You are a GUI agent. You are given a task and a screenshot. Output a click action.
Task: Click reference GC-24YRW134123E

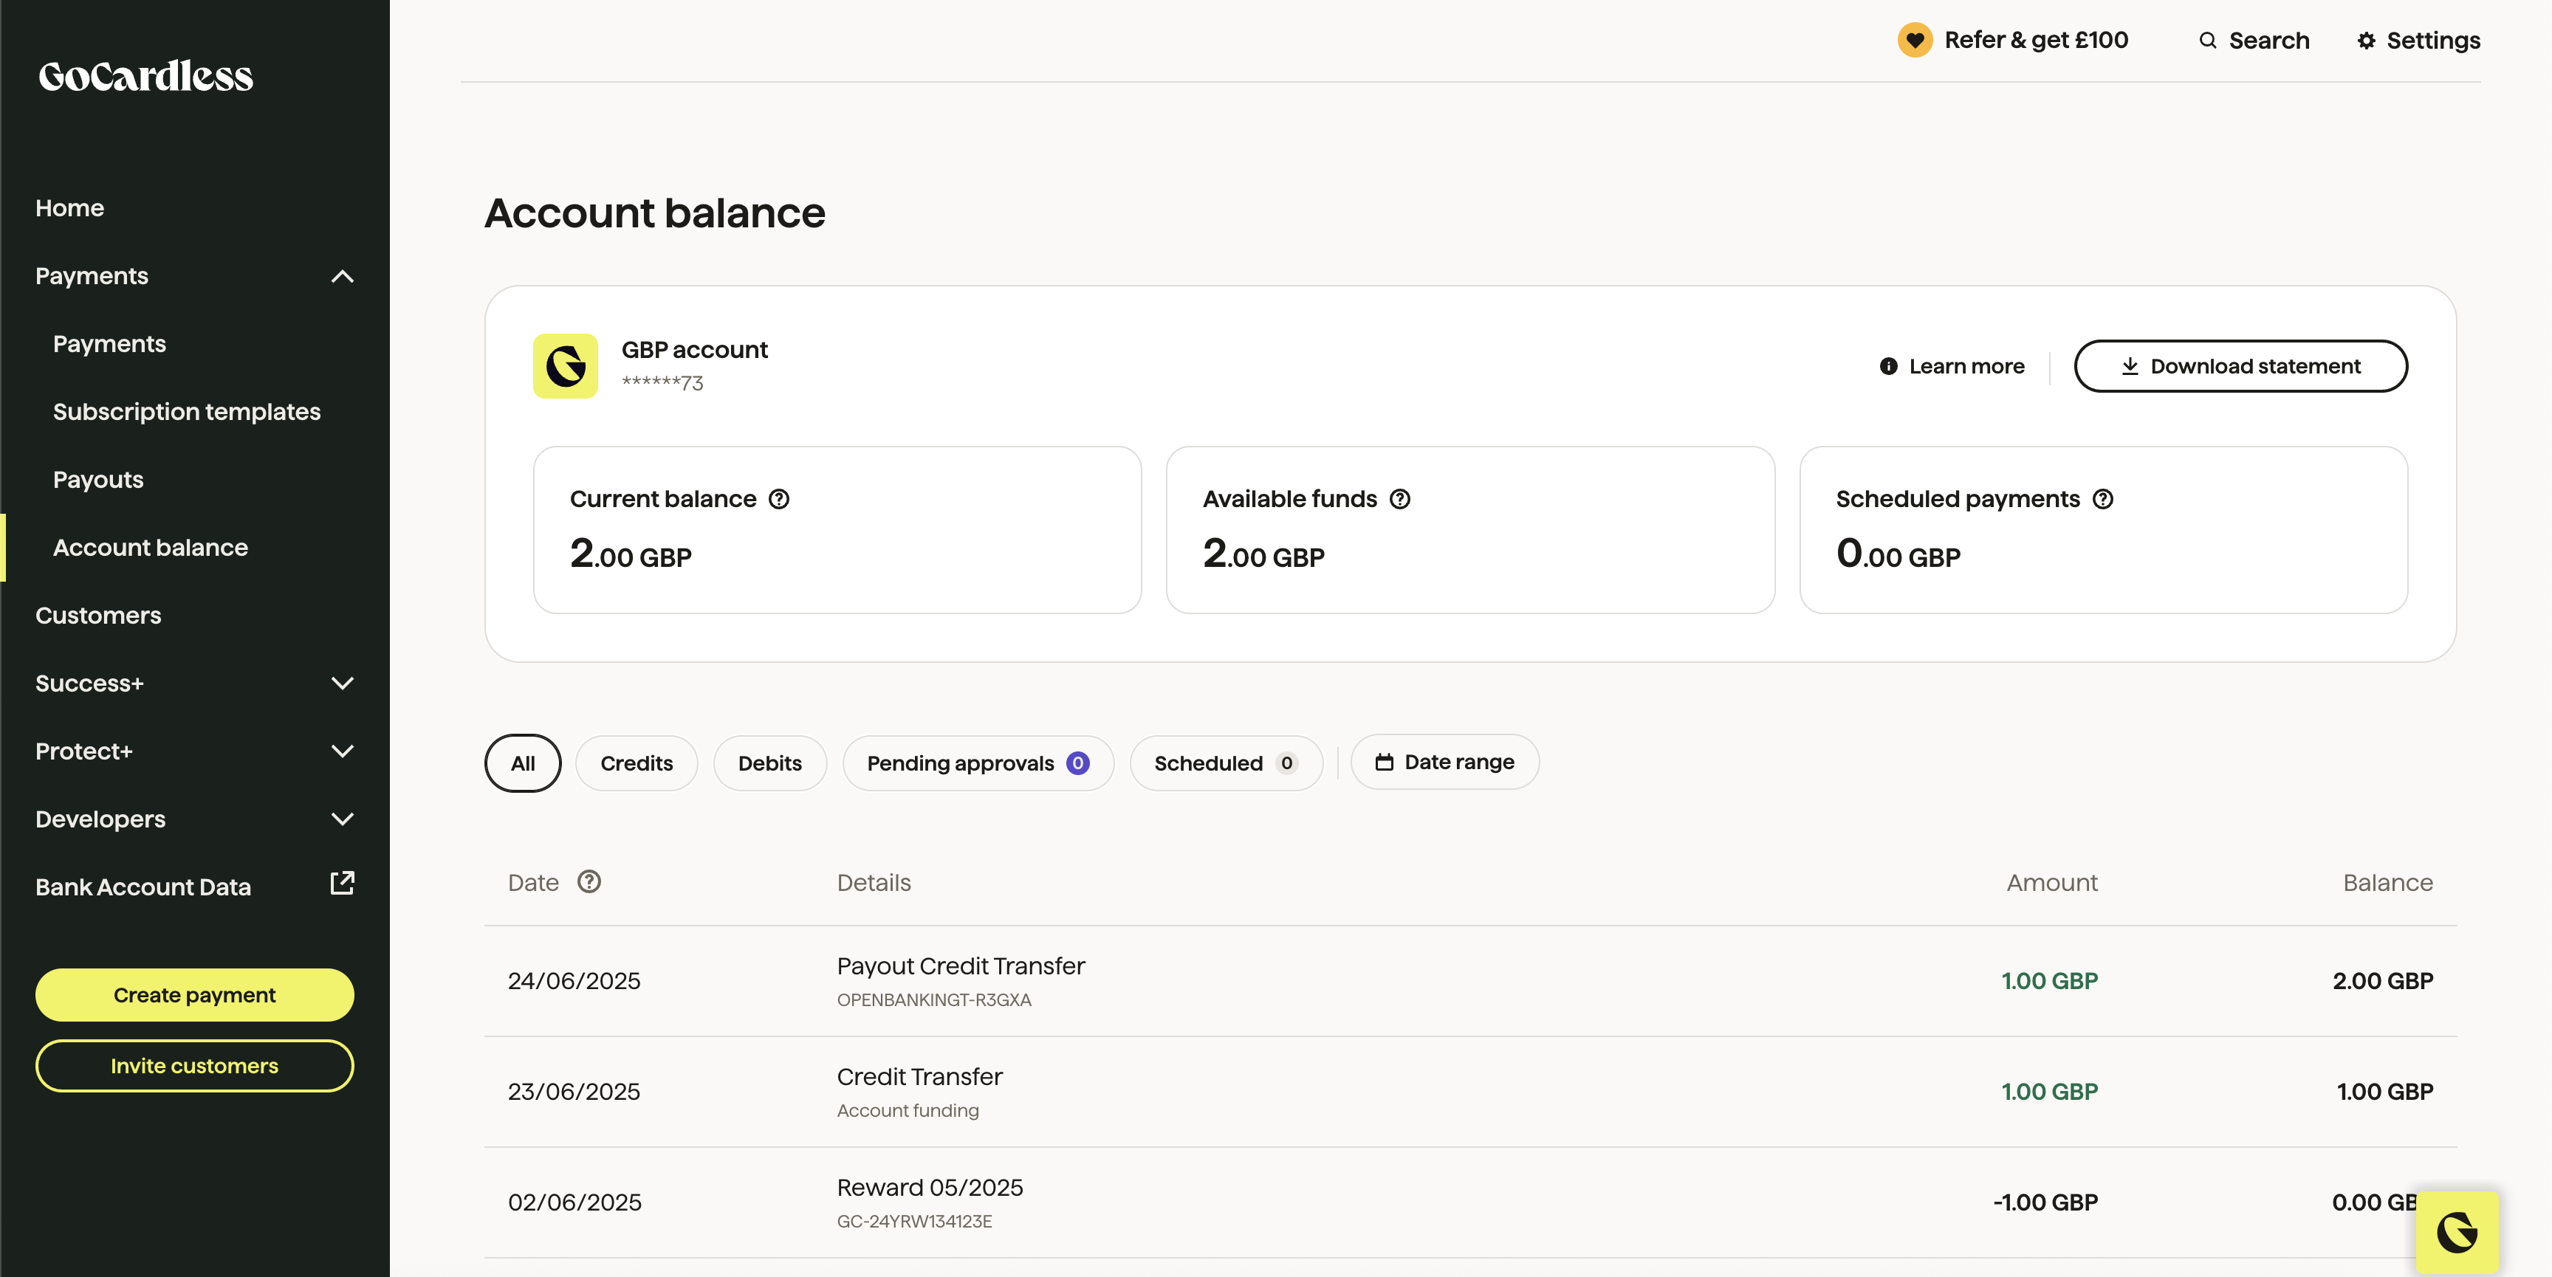pyautogui.click(x=914, y=1222)
